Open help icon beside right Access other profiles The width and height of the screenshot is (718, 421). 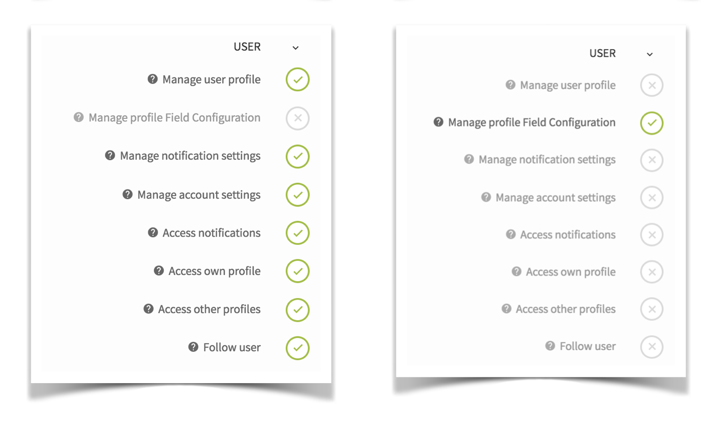506,309
